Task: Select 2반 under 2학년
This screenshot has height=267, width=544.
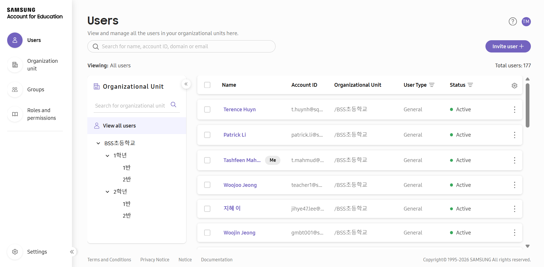Action: [127, 215]
